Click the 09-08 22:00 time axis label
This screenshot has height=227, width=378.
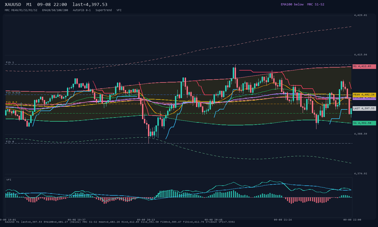(352, 220)
